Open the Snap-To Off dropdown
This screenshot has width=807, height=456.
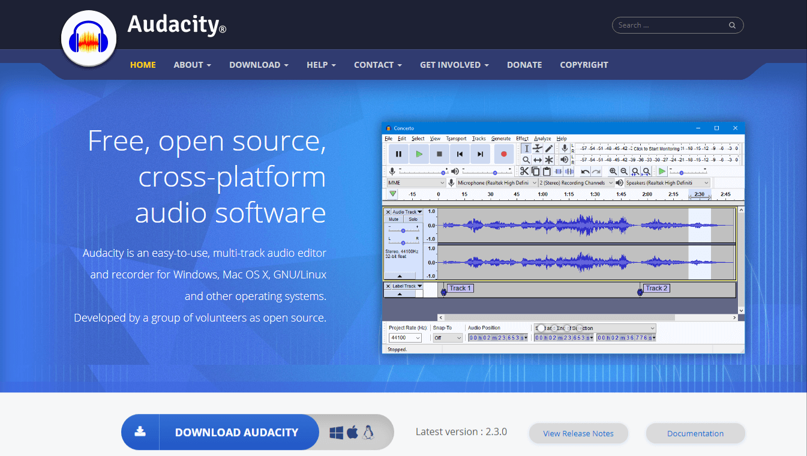click(448, 338)
